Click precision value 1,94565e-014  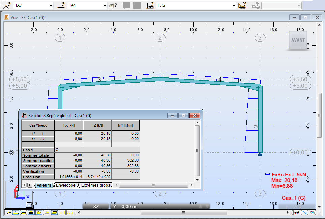coord(69,177)
